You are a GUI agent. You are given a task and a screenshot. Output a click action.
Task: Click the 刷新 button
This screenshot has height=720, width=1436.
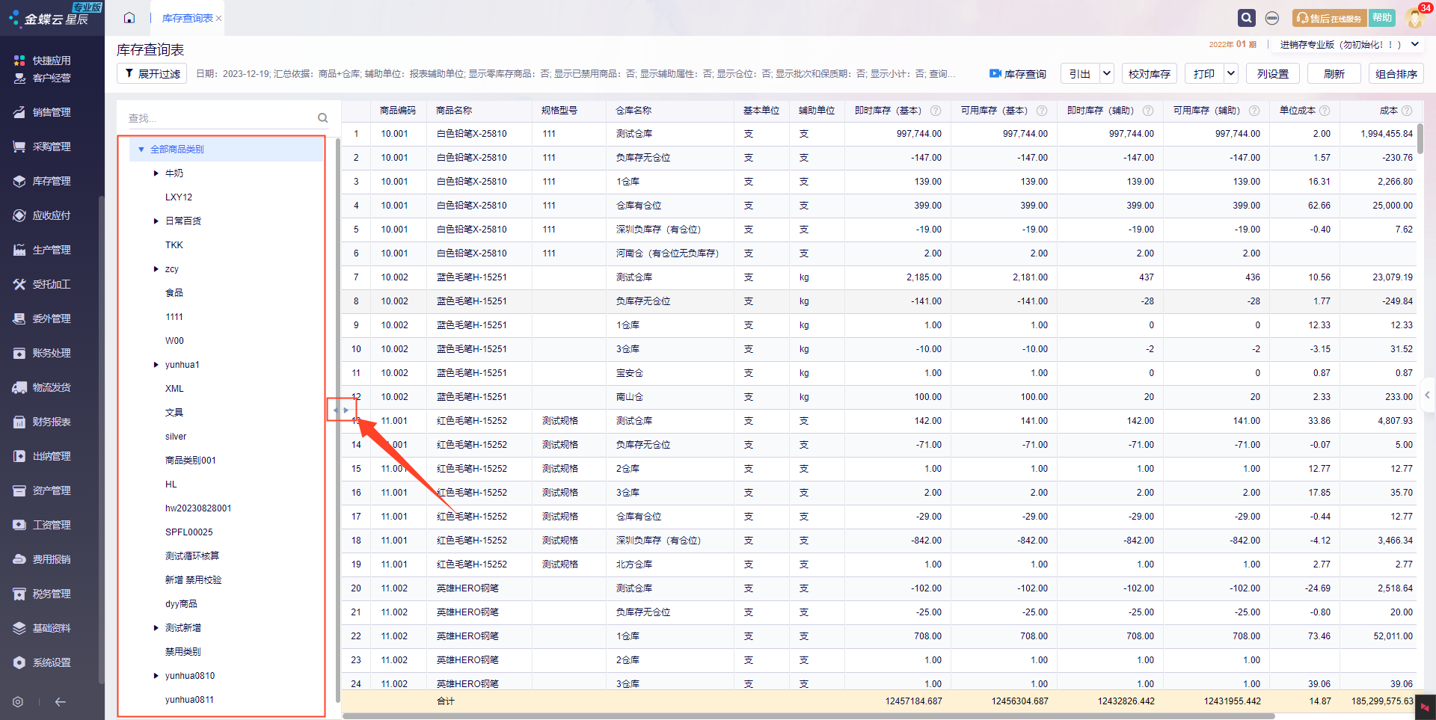point(1334,74)
